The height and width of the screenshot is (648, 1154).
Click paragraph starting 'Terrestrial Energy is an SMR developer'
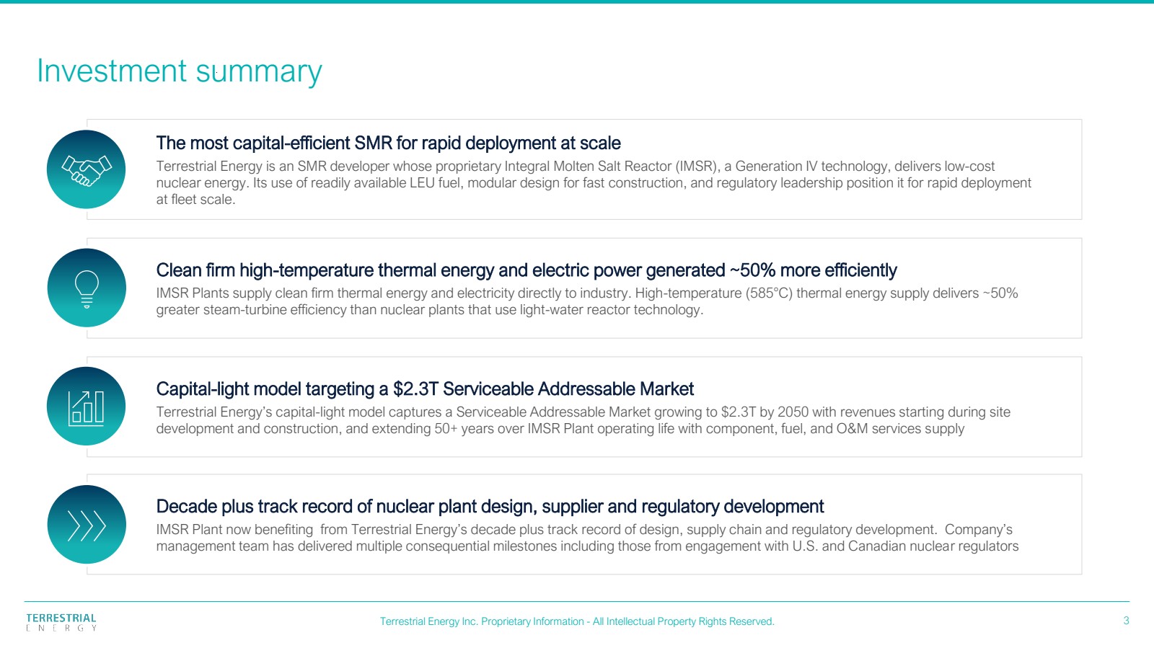tap(594, 183)
